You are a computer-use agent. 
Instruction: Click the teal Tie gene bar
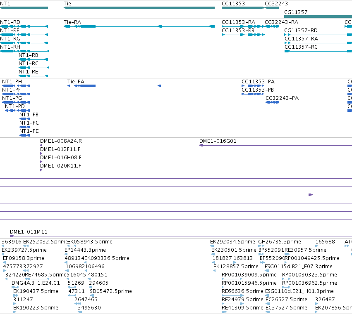point(139,8)
